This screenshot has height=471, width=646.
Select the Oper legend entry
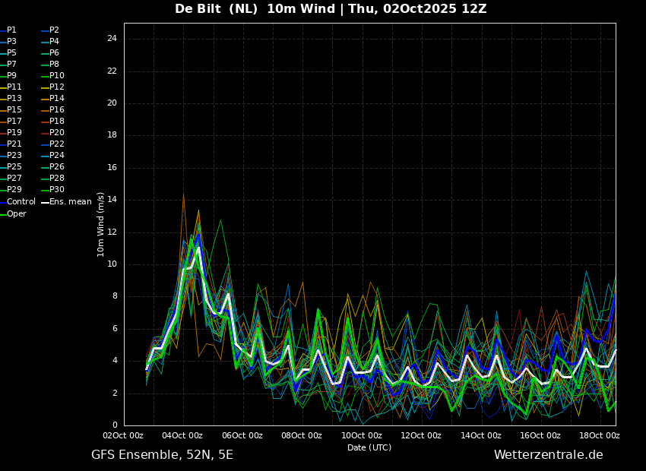[x=17, y=214]
